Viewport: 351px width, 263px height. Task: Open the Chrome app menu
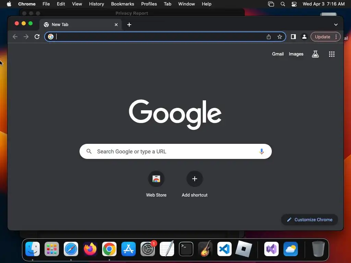27,4
